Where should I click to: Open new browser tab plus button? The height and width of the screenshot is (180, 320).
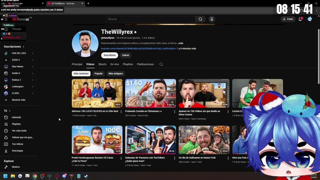point(88,3)
